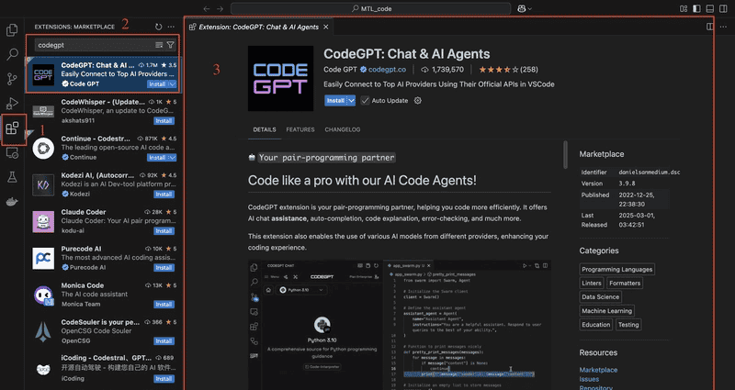Click the Kodezi extension icon in list

coord(43,185)
